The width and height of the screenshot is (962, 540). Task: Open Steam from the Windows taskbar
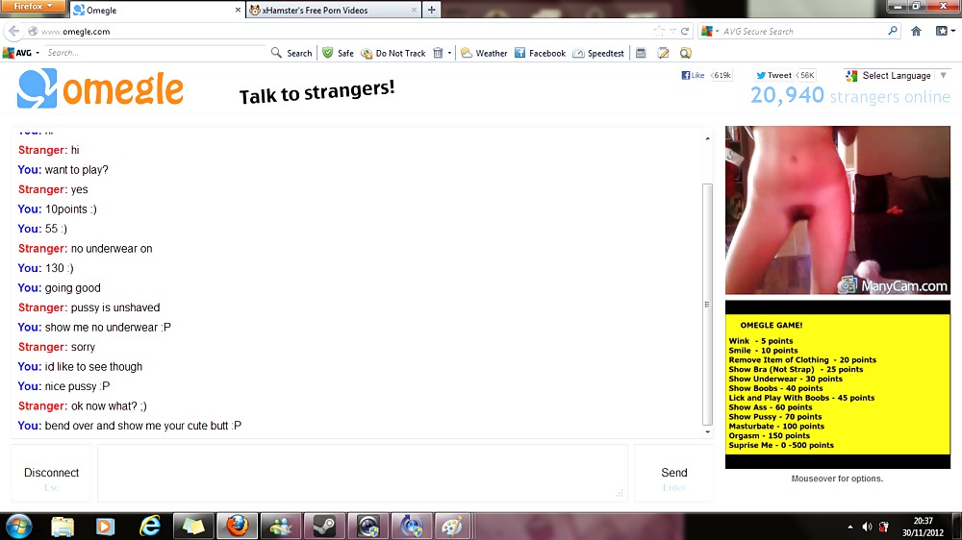319,526
